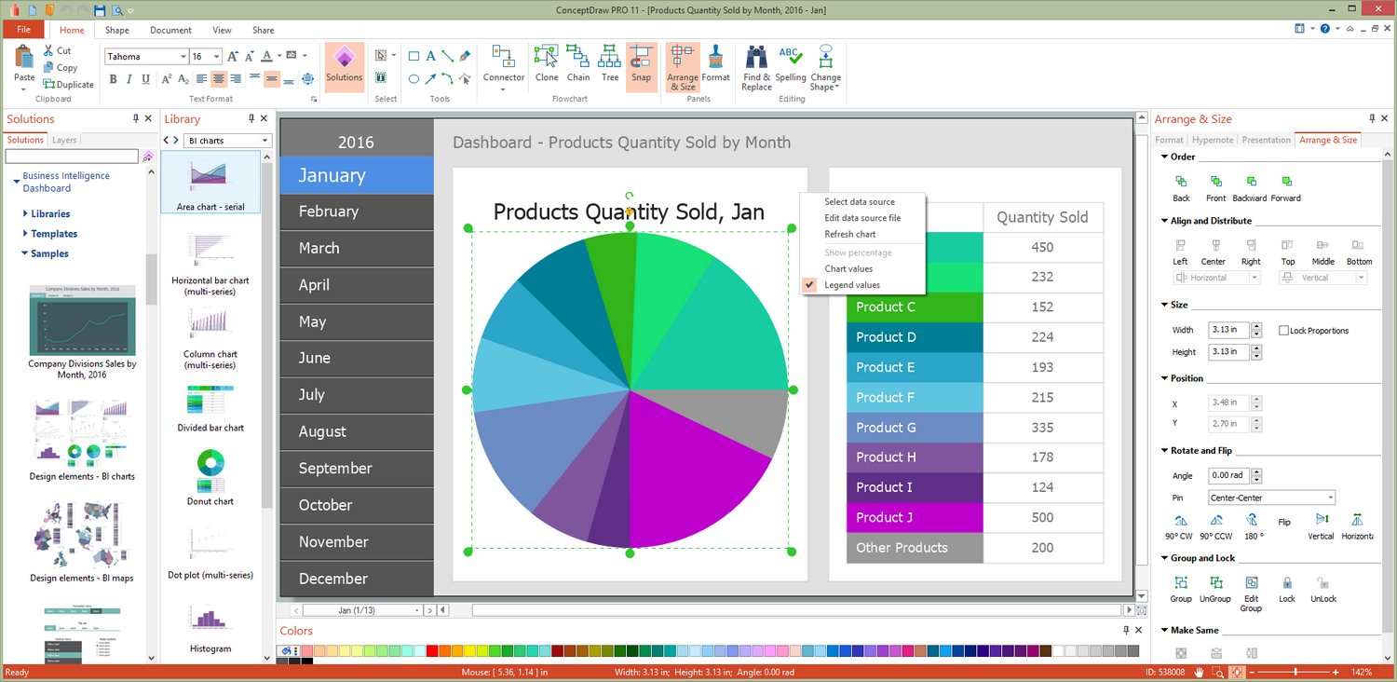1397x682 pixels.
Task: Rotate shape 90° CW
Action: point(1181,521)
